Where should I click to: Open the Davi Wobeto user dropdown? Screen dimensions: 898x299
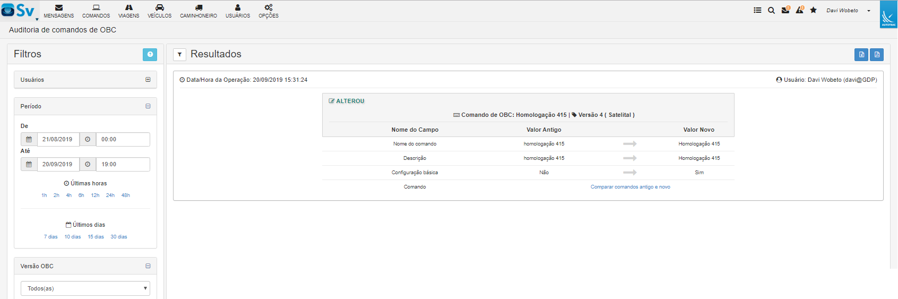(848, 11)
